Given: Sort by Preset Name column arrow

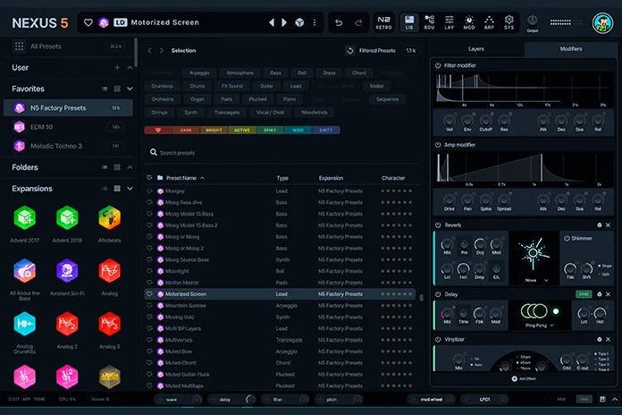Looking at the screenshot, I should 202,178.
